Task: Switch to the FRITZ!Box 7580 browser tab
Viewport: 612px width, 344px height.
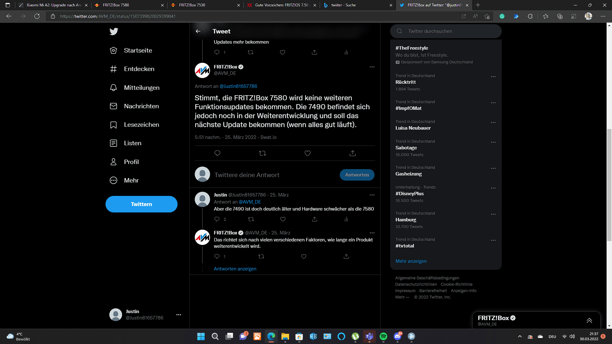Action: (129, 5)
